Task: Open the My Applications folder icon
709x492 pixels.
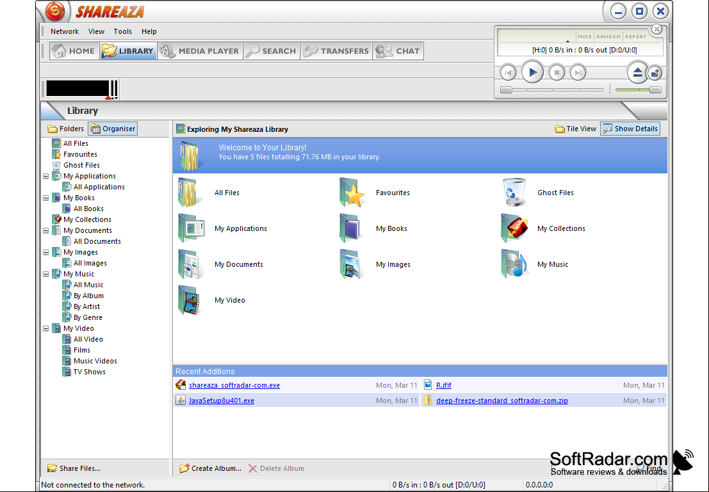Action: pos(191,228)
